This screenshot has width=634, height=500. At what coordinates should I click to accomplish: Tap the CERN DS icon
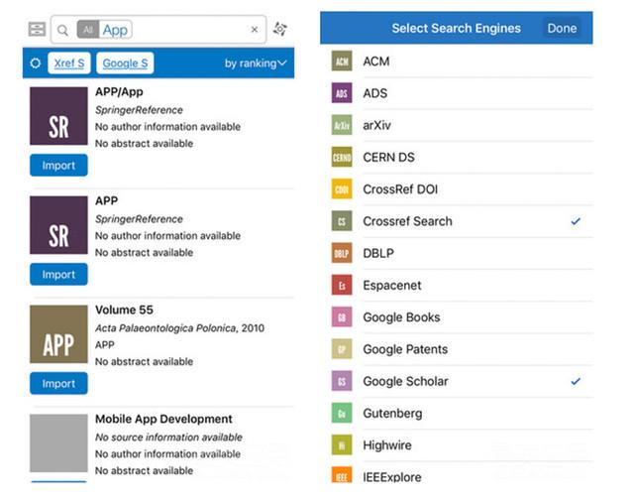[x=342, y=157]
